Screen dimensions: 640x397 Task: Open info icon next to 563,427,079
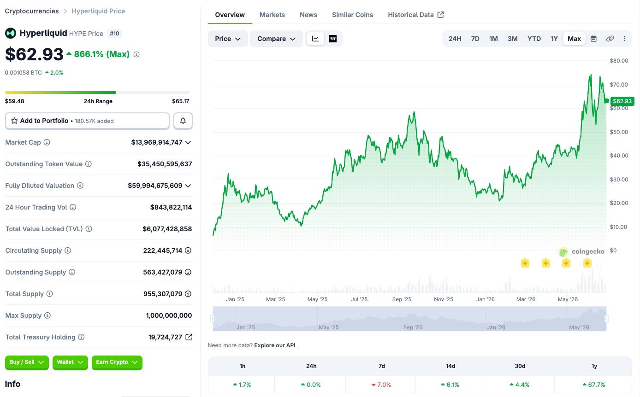[188, 272]
